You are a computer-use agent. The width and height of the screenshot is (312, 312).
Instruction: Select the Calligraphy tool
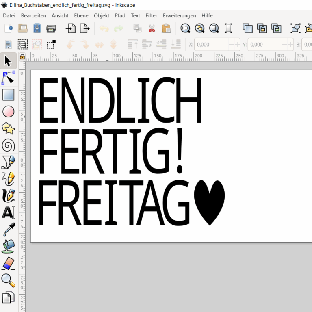click(8, 195)
